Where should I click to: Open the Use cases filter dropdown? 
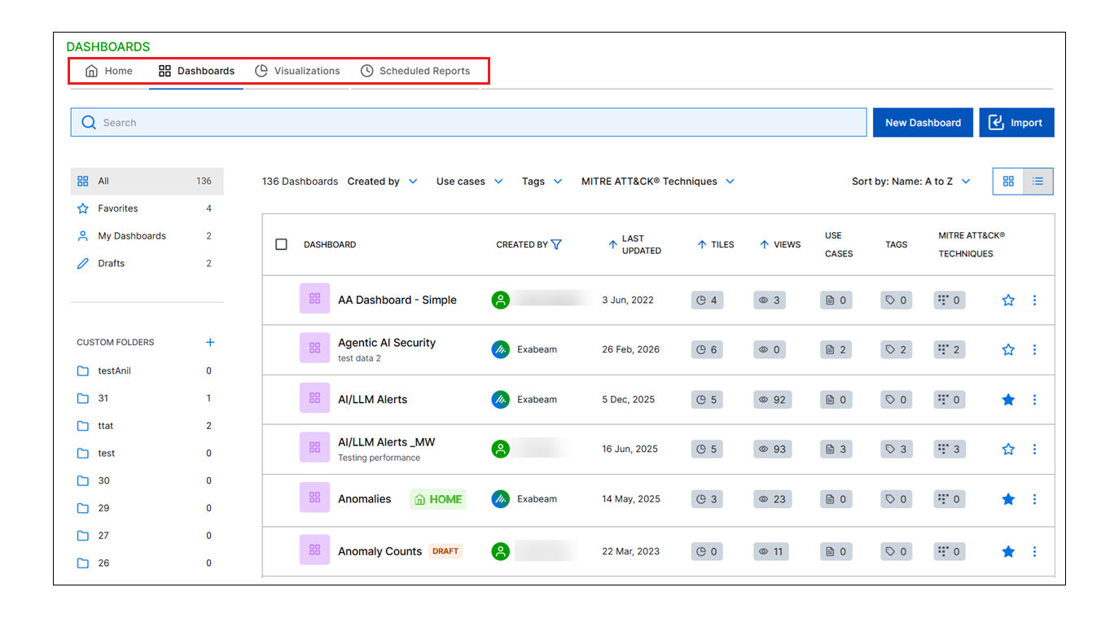[x=469, y=182]
